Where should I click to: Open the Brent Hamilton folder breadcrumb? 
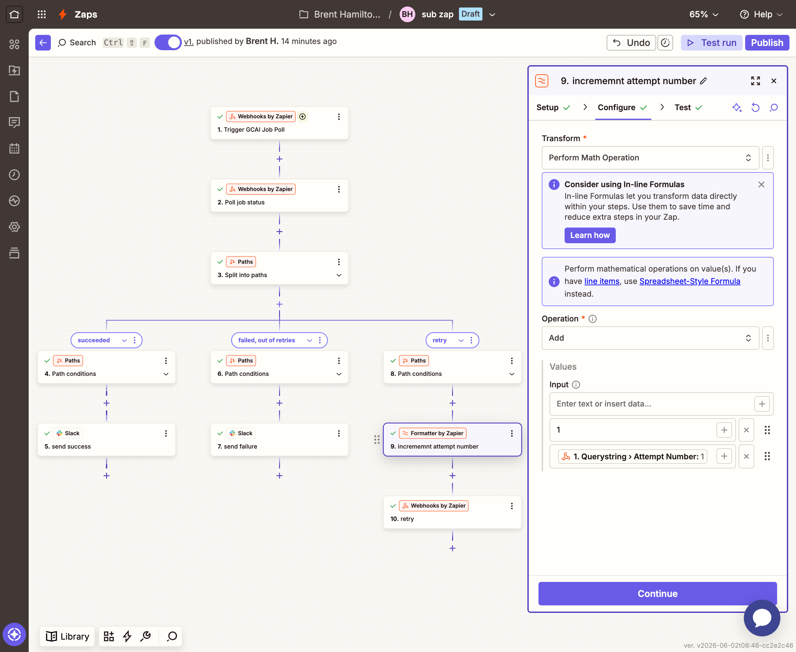pos(340,14)
